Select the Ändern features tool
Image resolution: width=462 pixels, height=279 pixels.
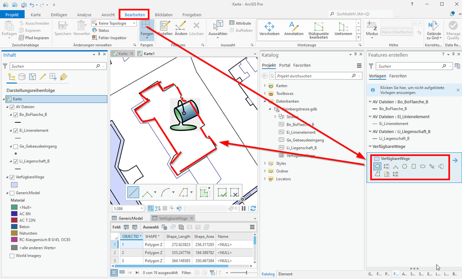tap(181, 28)
